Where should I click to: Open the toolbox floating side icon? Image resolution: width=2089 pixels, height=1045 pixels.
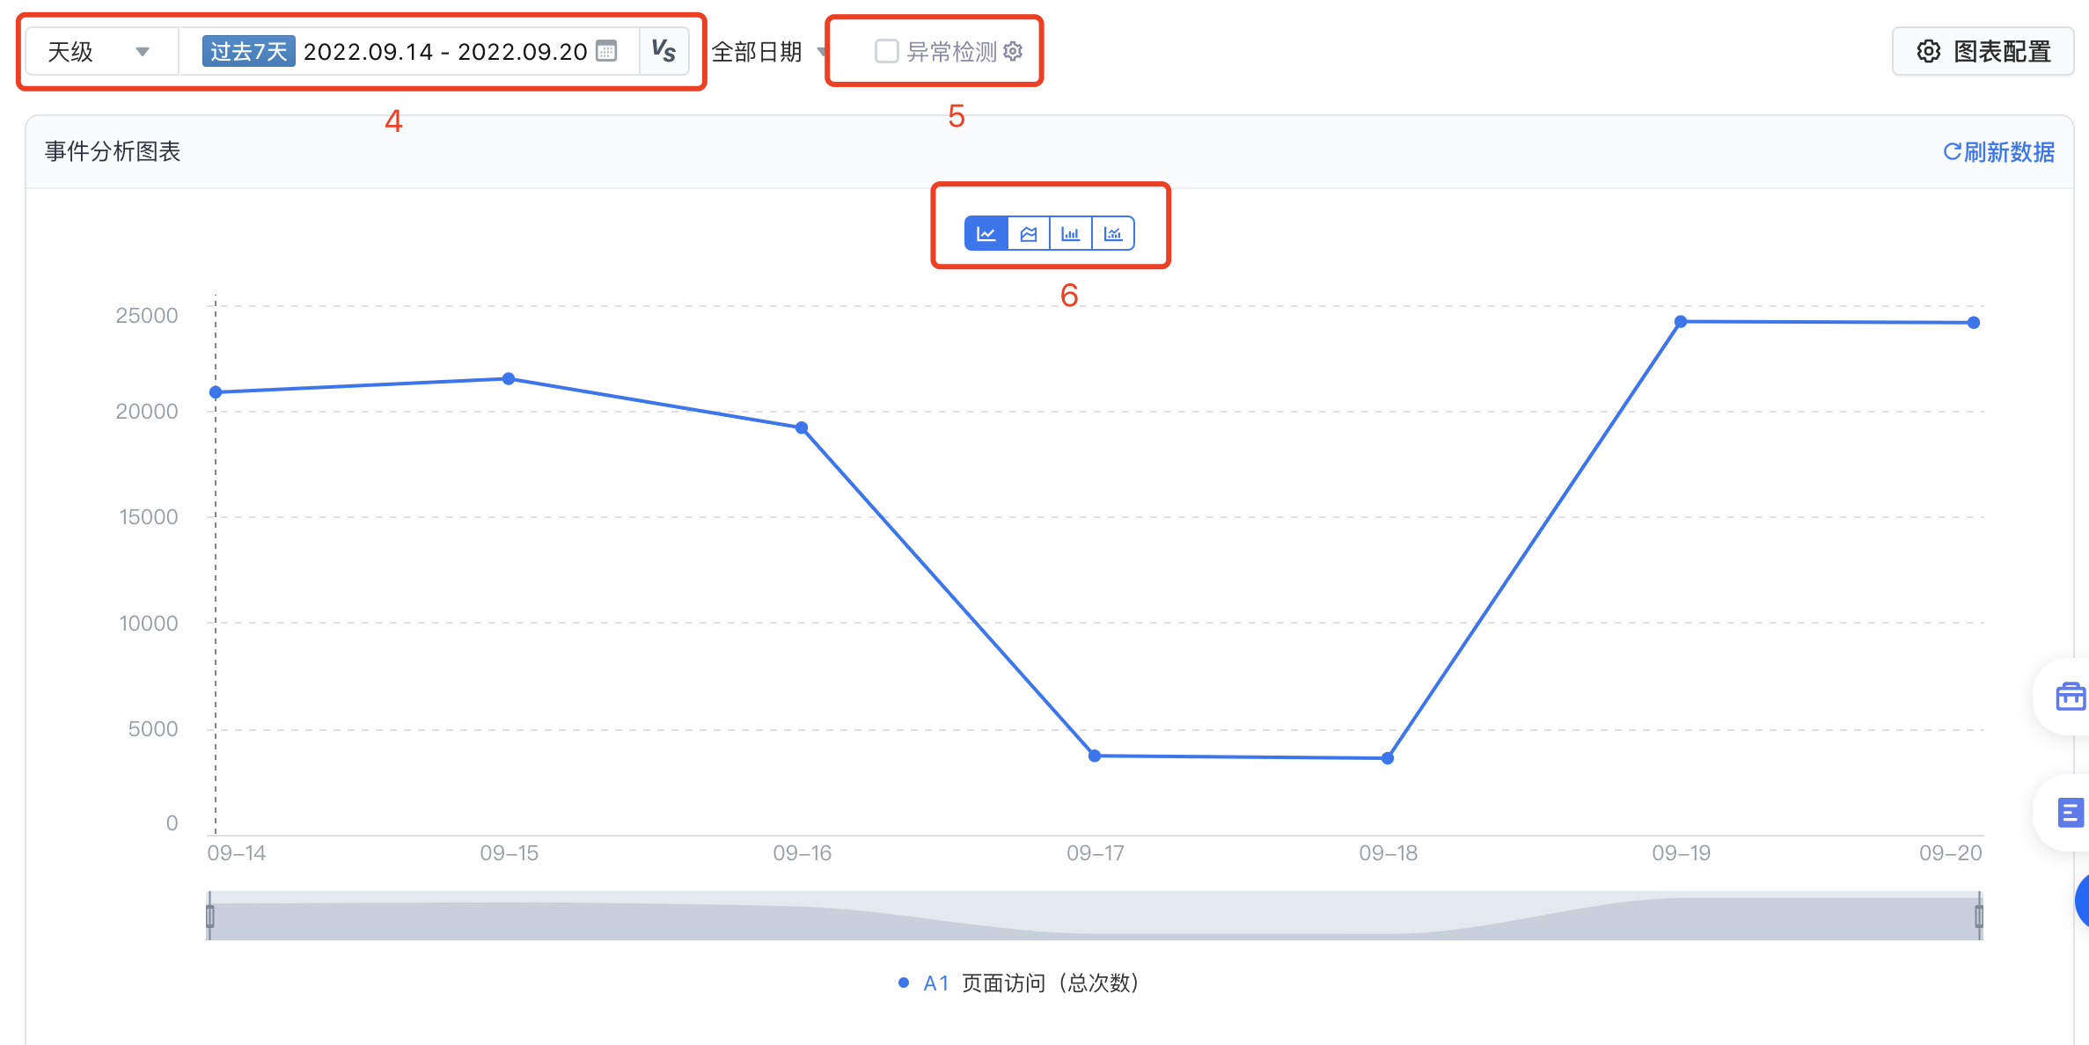click(2070, 697)
